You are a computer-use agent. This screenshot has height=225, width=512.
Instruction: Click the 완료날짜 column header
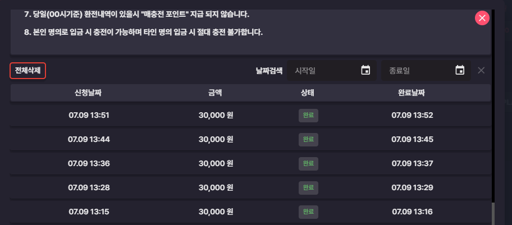pos(411,93)
